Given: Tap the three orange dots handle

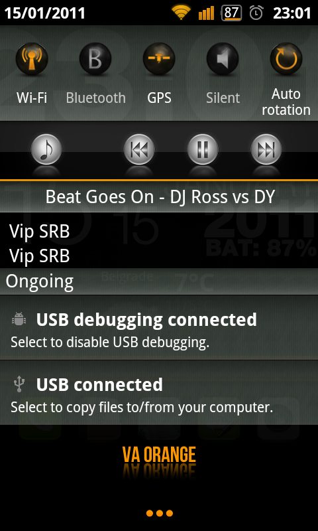Looking at the screenshot, I should tap(160, 513).
